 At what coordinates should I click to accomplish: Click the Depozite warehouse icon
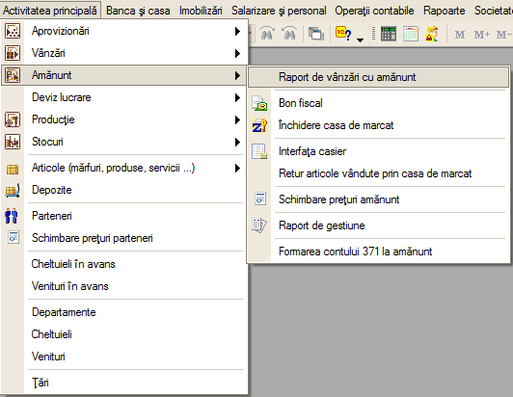[x=13, y=191]
